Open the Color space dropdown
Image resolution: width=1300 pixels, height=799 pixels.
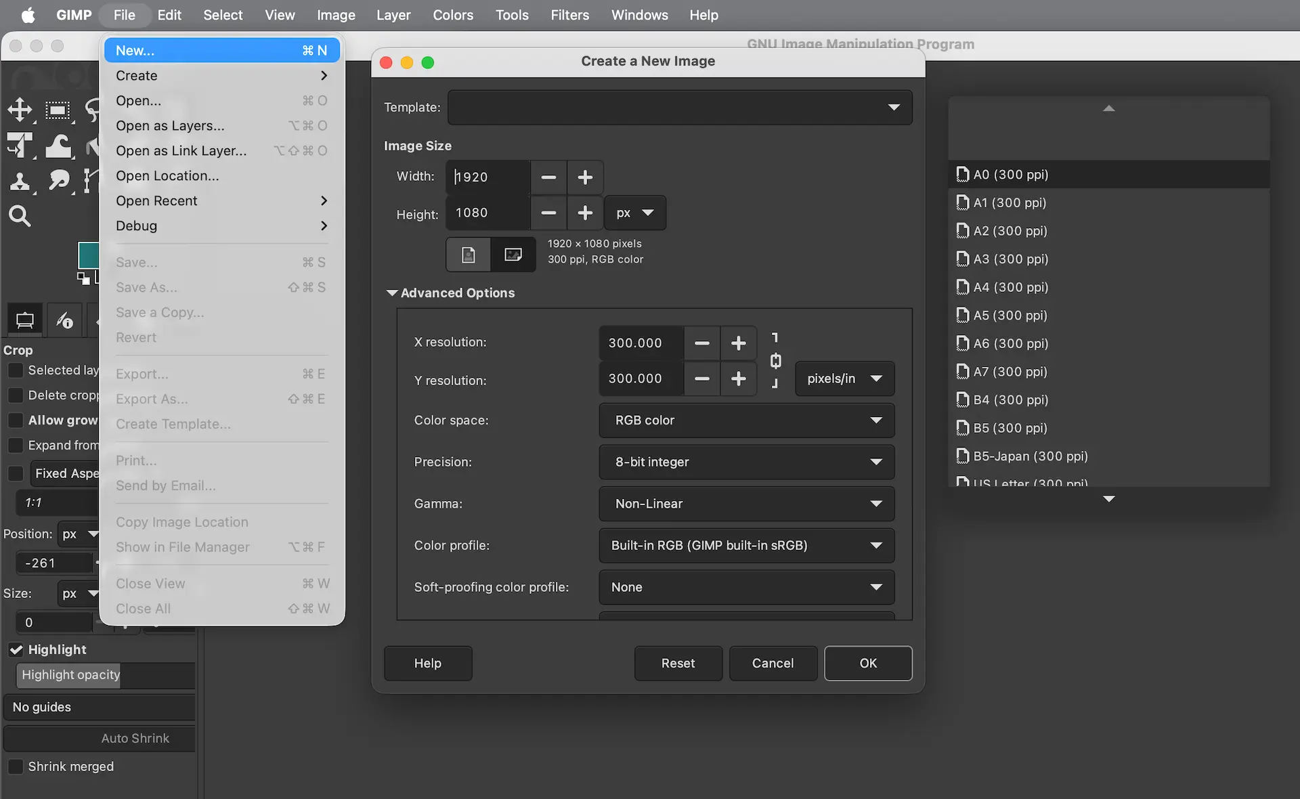(x=747, y=420)
